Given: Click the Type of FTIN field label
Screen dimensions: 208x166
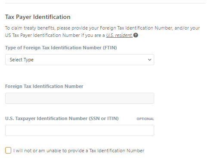Looking at the screenshot, I should 61,48.
